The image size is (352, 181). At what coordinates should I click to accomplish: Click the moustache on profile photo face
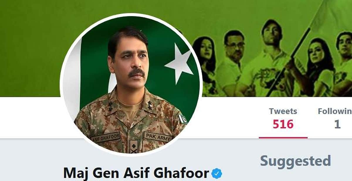click(x=136, y=72)
